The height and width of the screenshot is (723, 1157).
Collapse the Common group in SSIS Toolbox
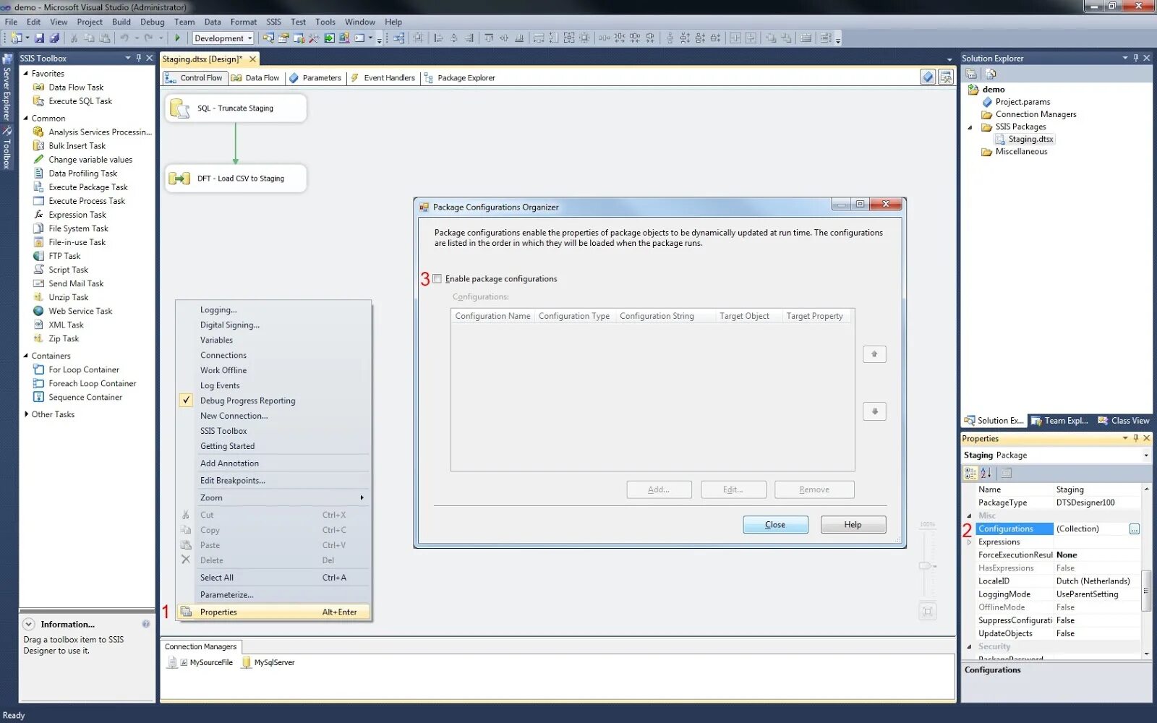click(x=26, y=118)
